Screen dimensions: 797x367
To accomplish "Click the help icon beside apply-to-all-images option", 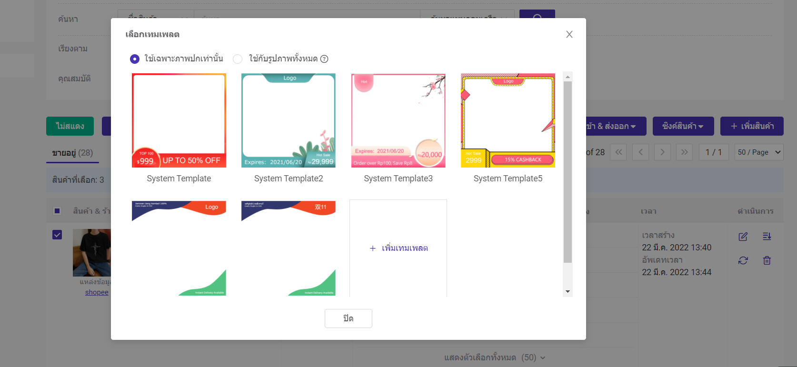I will pyautogui.click(x=324, y=59).
